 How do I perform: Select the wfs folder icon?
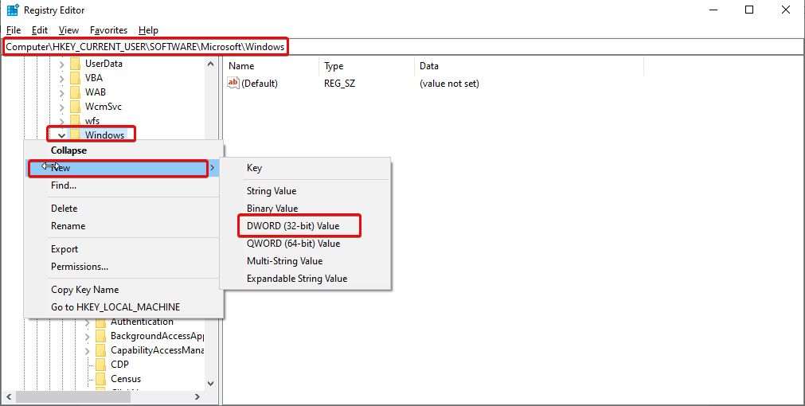(x=76, y=121)
